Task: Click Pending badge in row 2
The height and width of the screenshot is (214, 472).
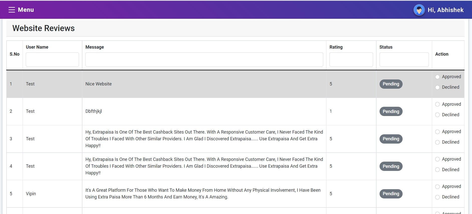Action: (x=391, y=112)
